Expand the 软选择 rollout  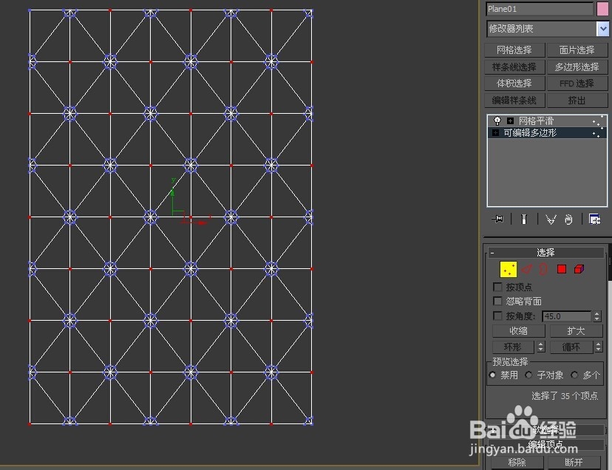545,430
